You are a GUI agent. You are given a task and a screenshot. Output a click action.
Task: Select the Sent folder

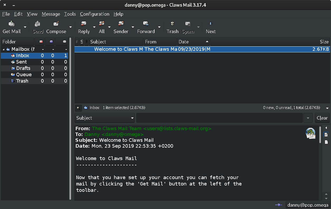coord(34,62)
